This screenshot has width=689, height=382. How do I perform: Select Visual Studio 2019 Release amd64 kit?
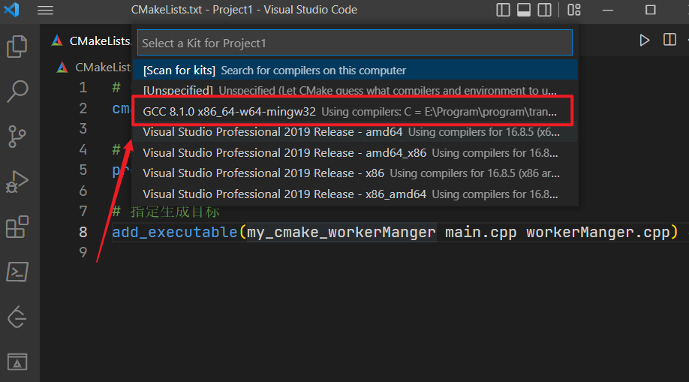click(x=355, y=132)
